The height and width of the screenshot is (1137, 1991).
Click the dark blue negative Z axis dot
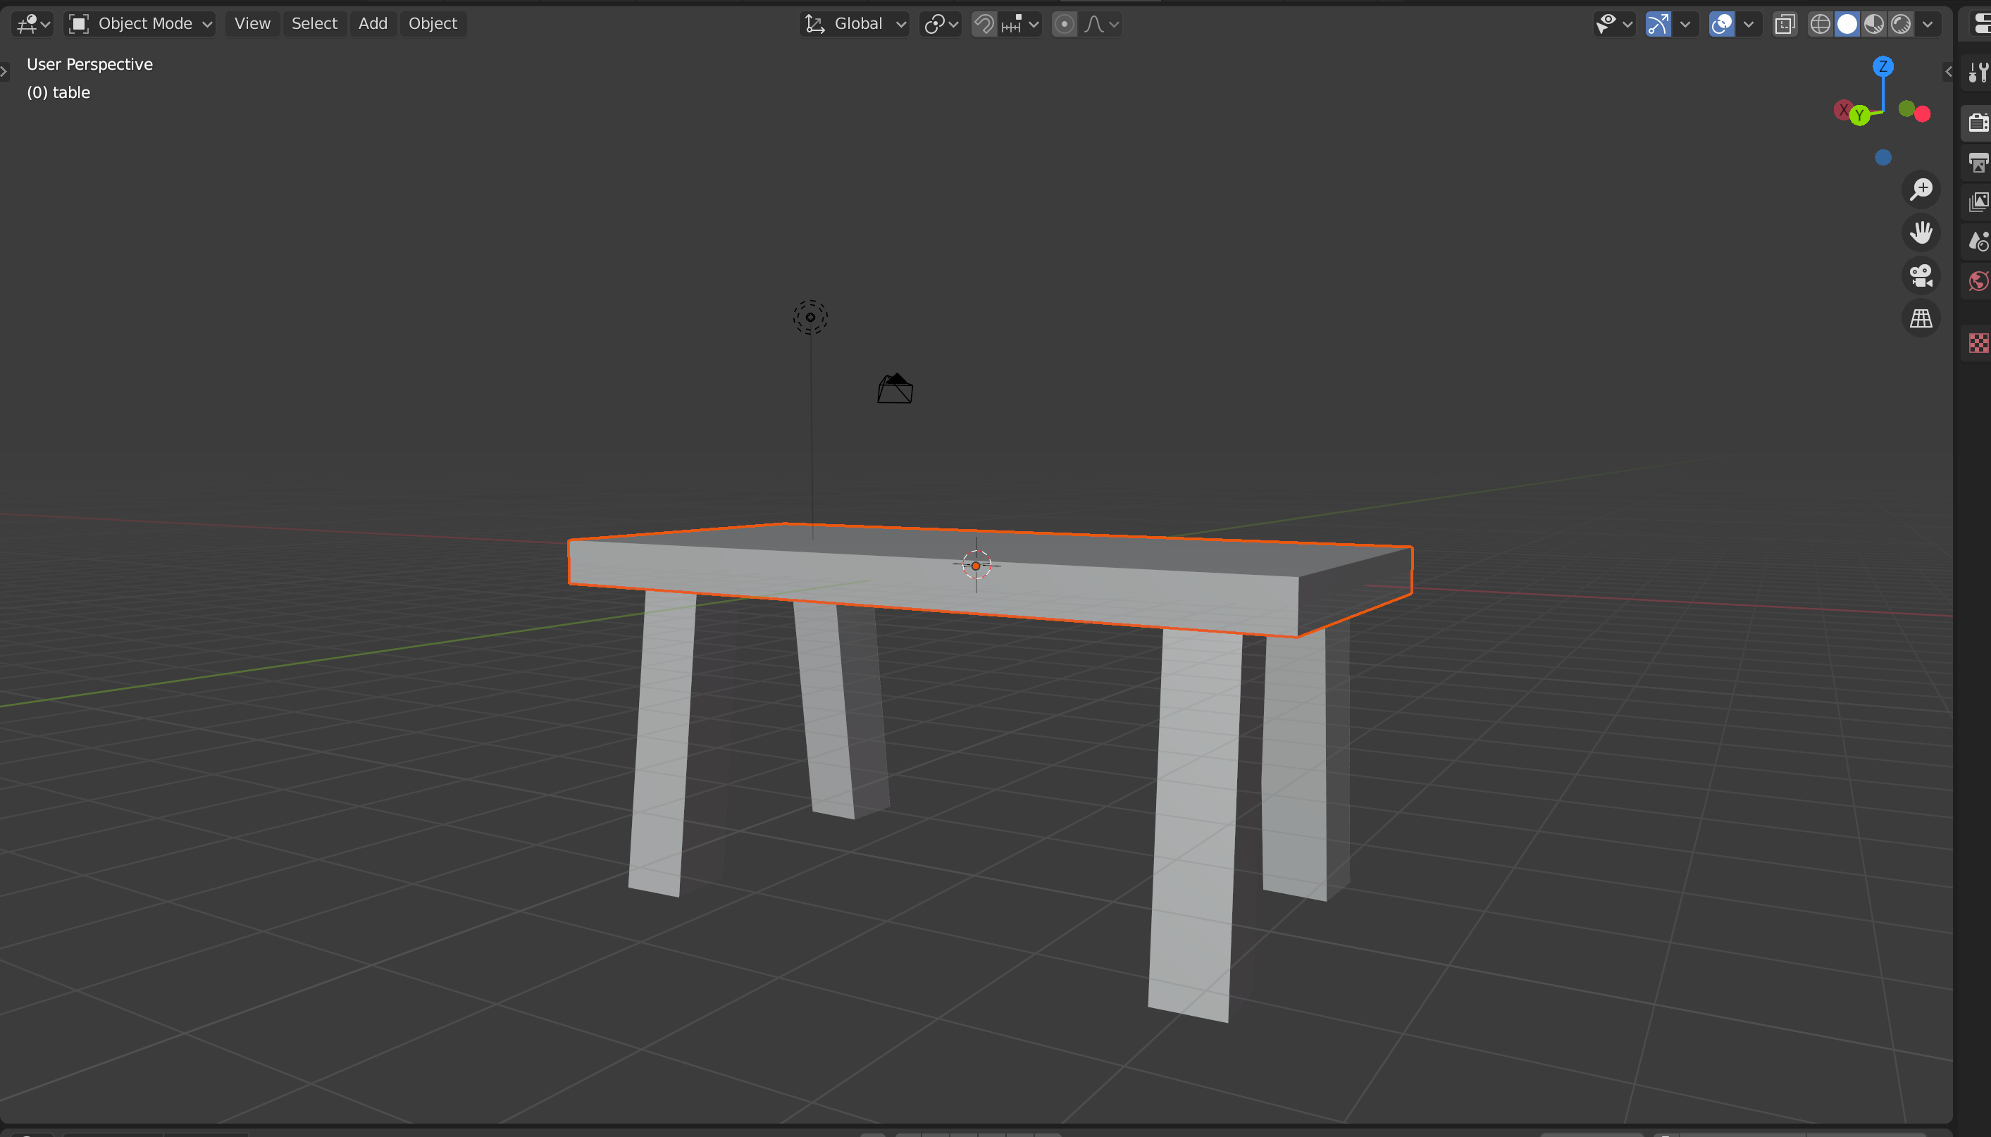coord(1883,158)
